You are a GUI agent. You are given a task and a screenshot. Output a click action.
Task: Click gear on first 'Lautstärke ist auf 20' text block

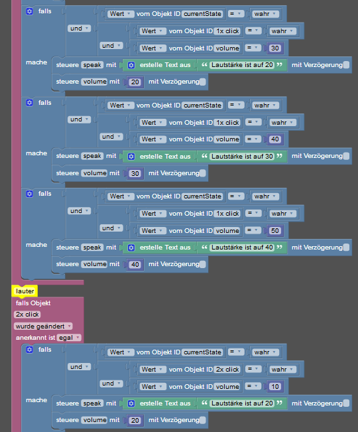point(131,65)
